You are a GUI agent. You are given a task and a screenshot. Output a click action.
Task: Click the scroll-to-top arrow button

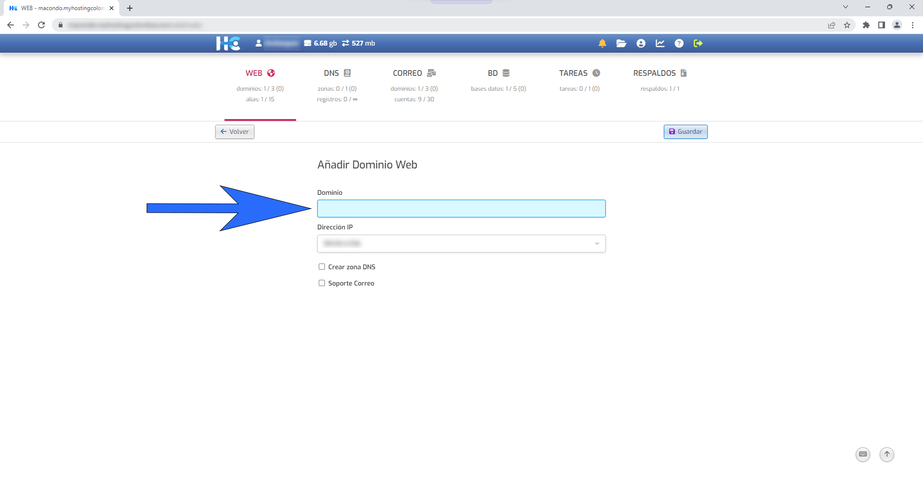pos(887,454)
